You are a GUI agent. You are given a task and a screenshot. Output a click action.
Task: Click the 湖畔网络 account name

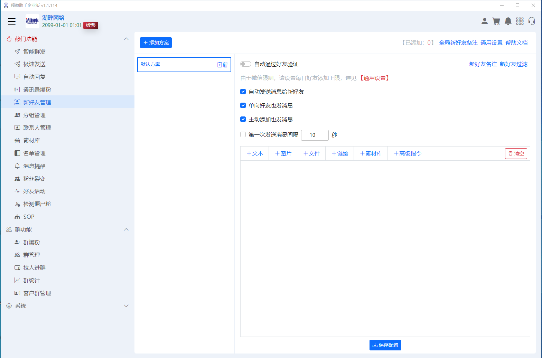coord(53,18)
